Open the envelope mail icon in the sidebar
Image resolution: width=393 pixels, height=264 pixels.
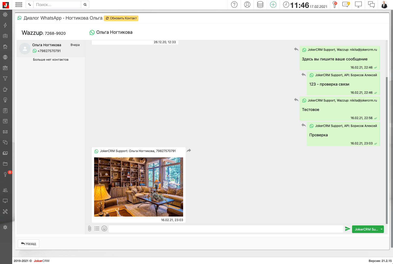(5, 132)
